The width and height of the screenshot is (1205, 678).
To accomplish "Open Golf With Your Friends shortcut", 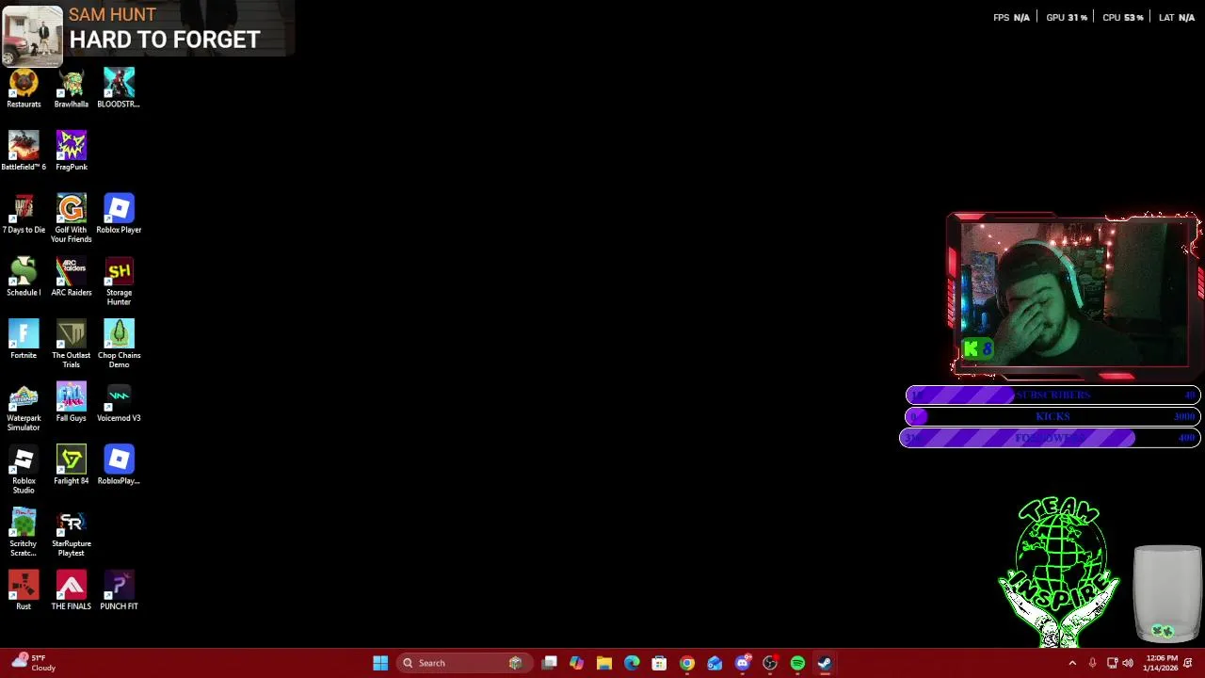I will 72,218.
